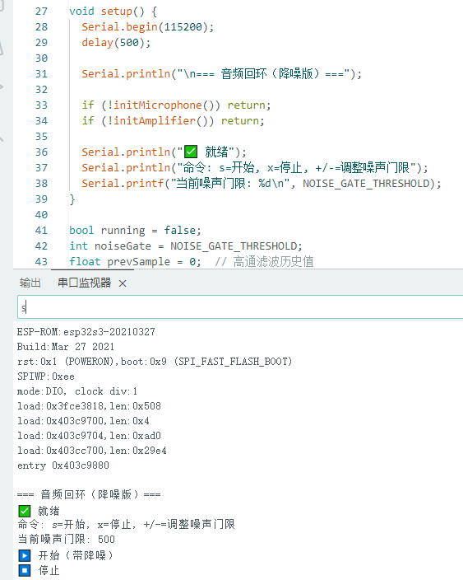Click 'load:0x403c9704,len:0xad0' output line

click(89, 435)
